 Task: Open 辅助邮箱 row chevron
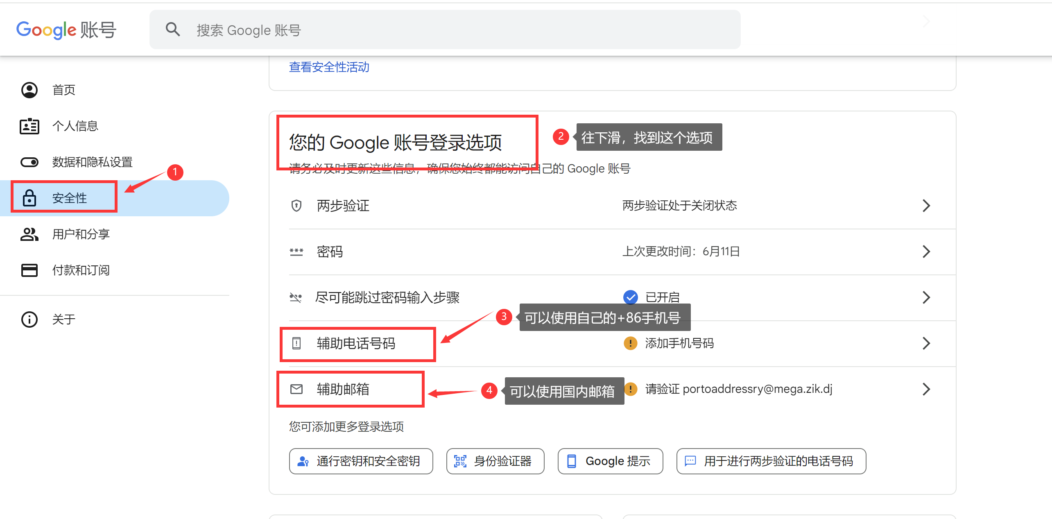(926, 389)
